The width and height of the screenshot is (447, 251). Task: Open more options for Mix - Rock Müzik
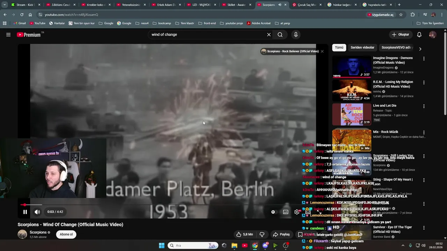(424, 132)
